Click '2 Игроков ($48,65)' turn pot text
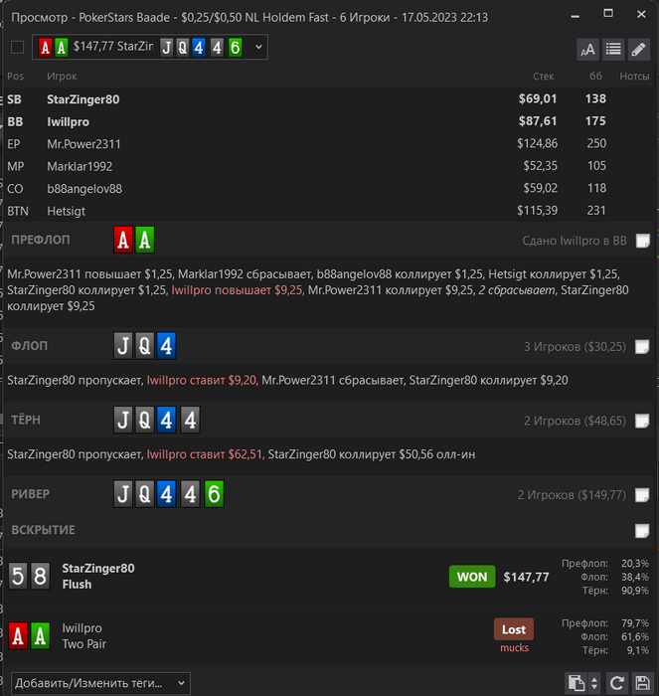Viewport: 659px width, 696px height. pyautogui.click(x=576, y=421)
